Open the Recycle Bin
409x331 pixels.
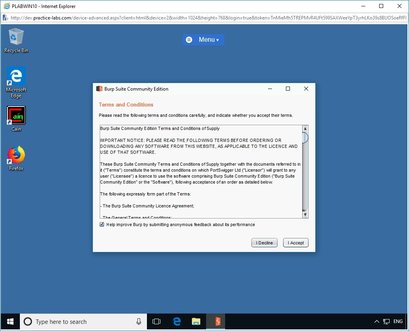[x=16, y=36]
